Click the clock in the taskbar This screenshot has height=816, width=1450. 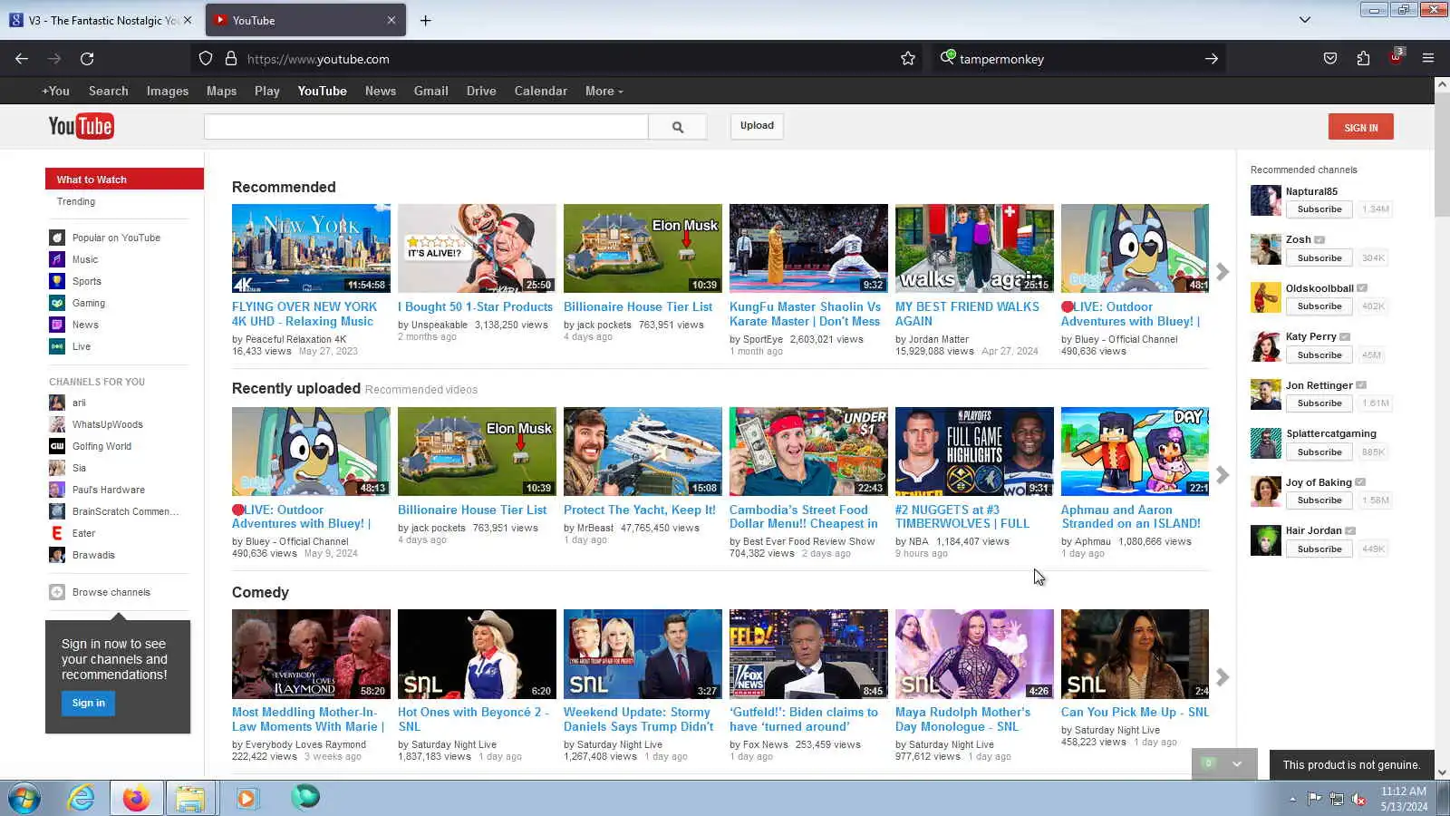coord(1404,799)
